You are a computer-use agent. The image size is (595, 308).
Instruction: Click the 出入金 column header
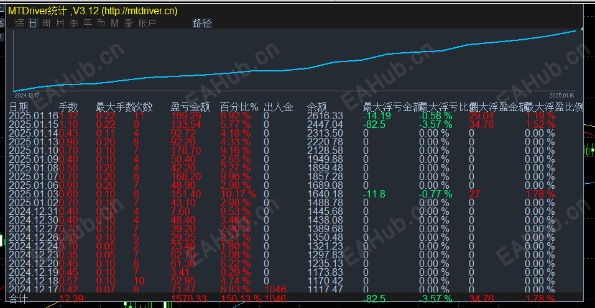click(x=279, y=107)
